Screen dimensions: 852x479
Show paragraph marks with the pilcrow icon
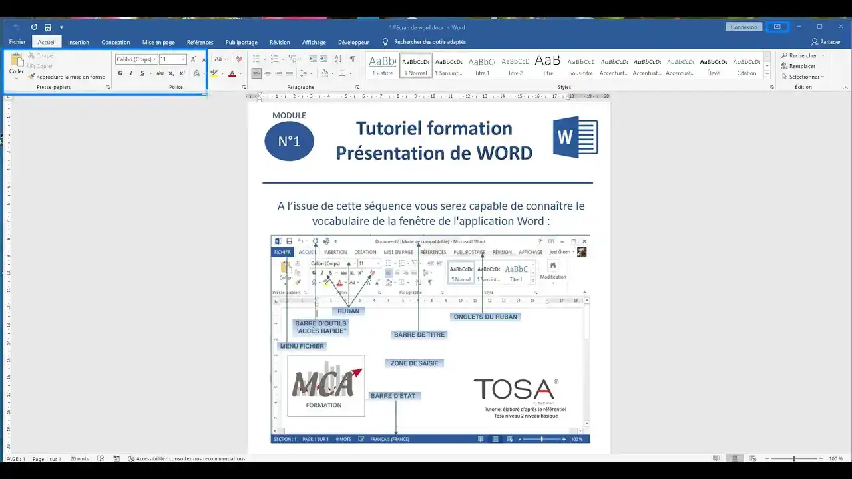click(352, 59)
